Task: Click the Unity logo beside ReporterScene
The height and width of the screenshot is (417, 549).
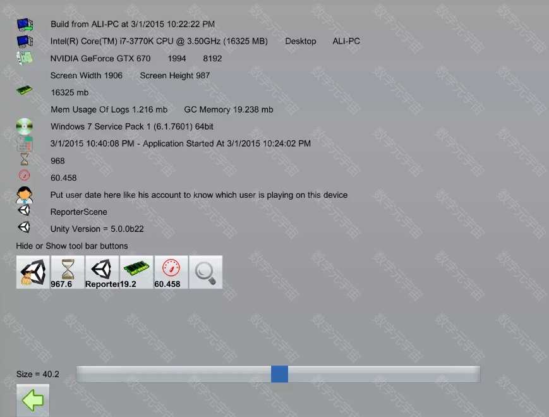Action: (x=24, y=211)
